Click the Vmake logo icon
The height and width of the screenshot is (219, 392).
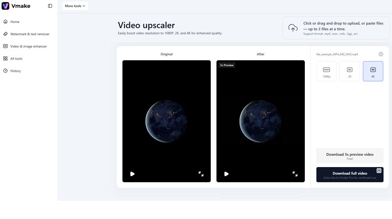tap(5, 6)
